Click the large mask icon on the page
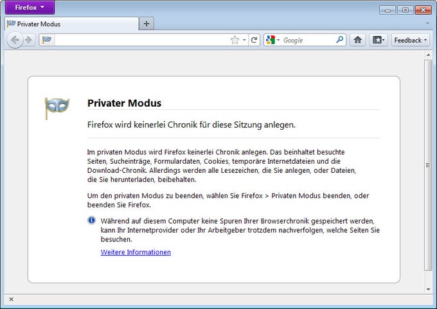Screen dimensions: 437x309 coord(57,108)
